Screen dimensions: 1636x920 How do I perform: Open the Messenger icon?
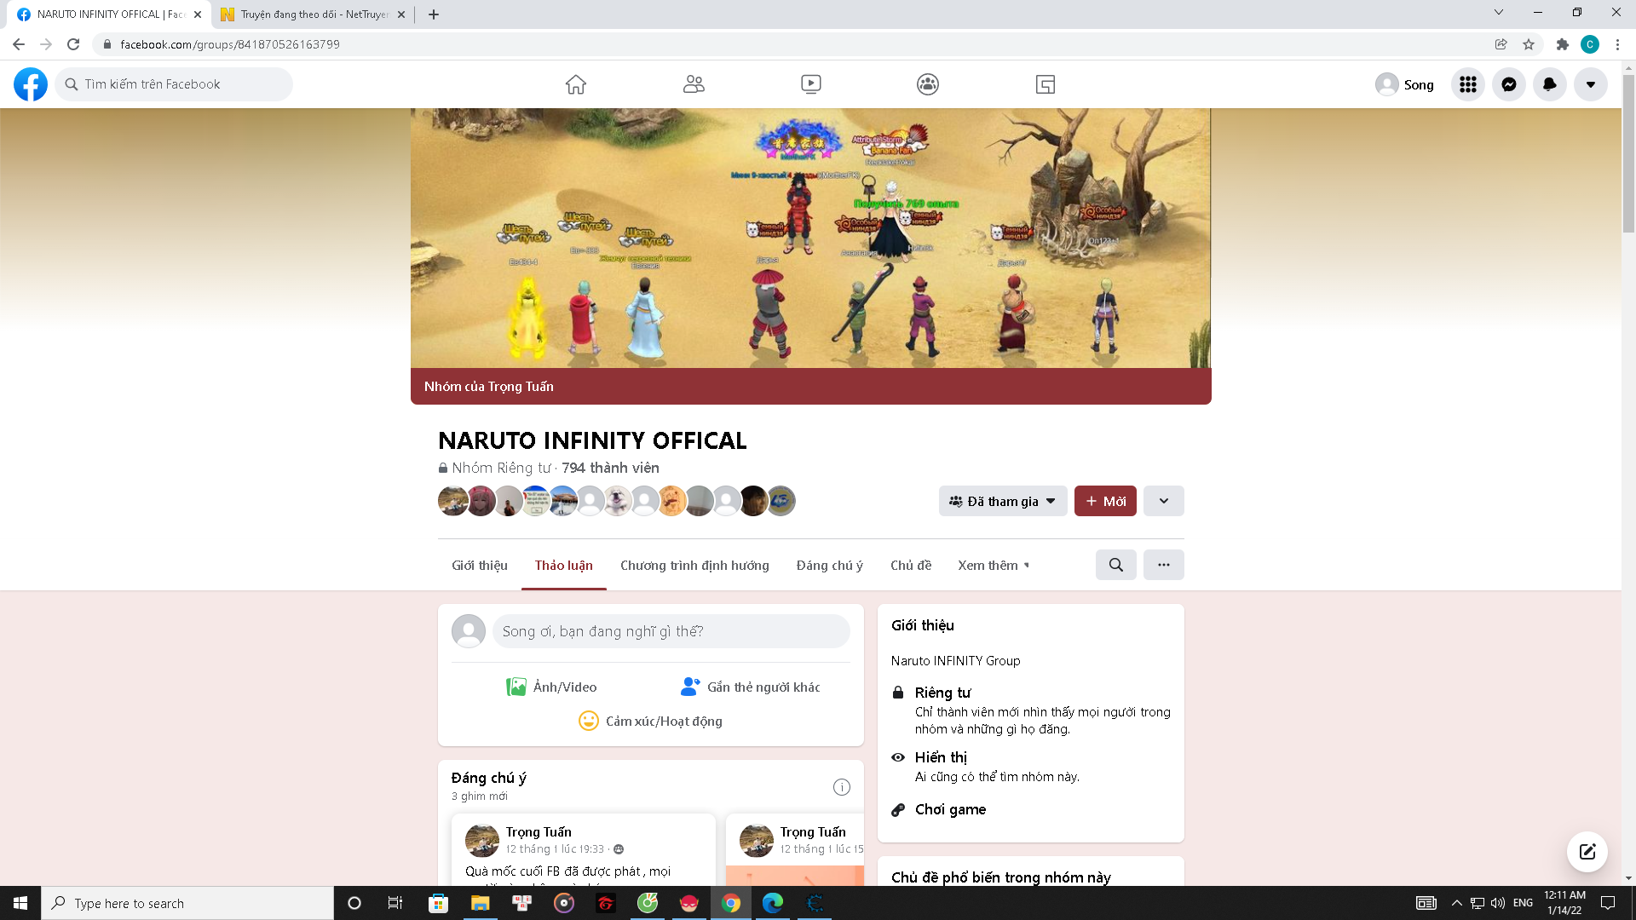tap(1509, 84)
